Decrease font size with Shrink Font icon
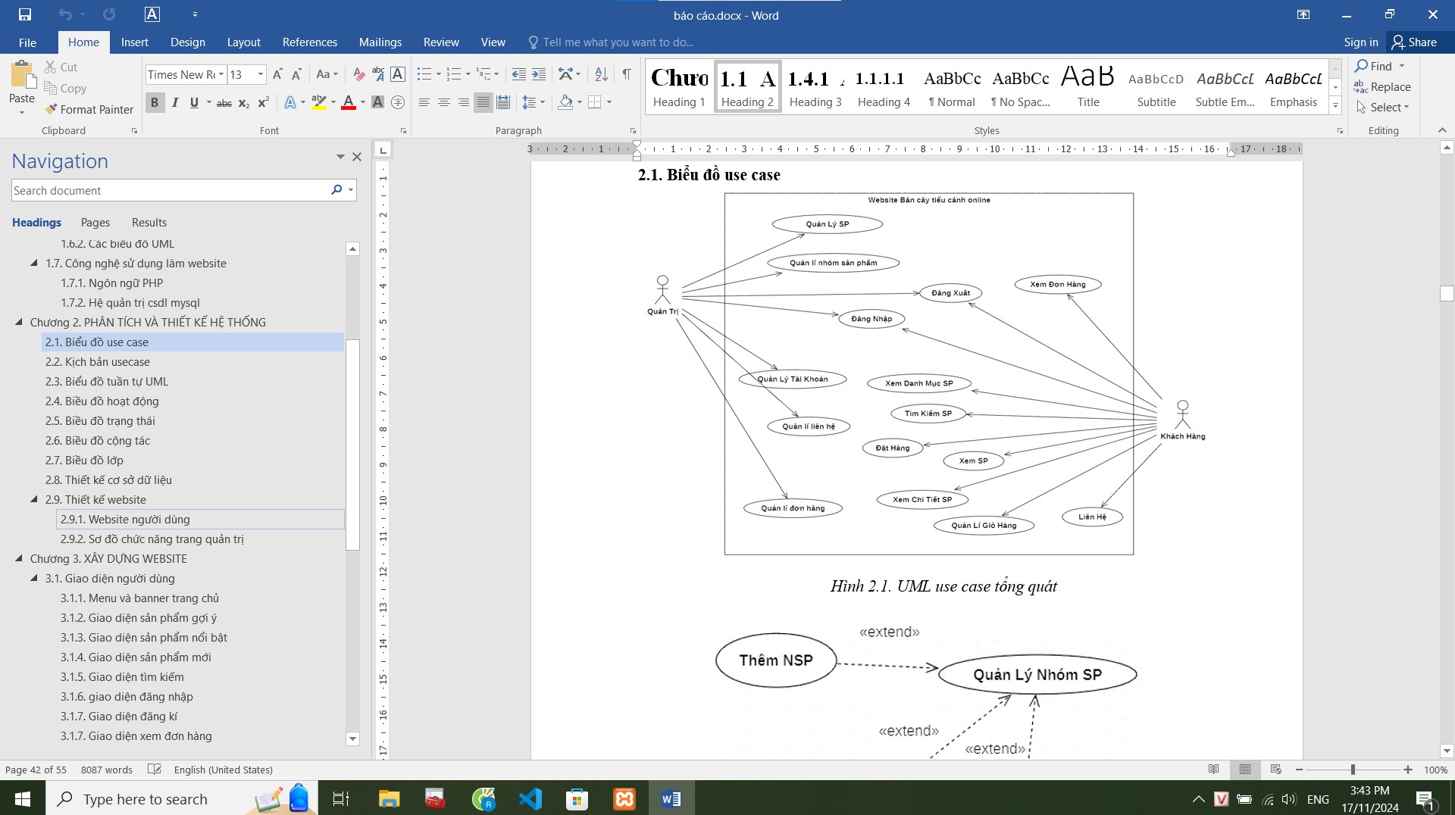The height and width of the screenshot is (815, 1455). 297,74
